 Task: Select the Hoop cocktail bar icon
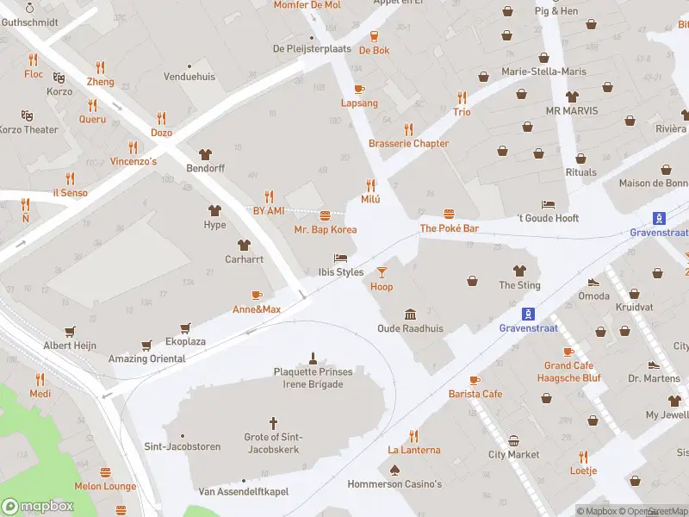pos(382,272)
